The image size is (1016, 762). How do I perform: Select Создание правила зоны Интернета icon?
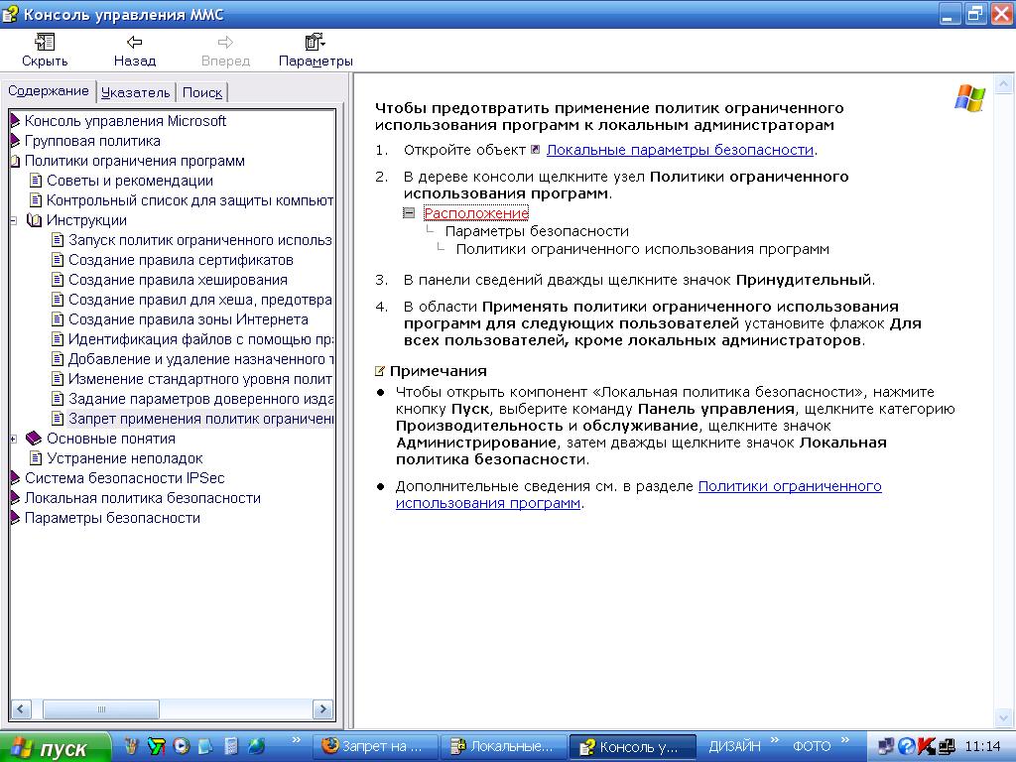point(58,320)
